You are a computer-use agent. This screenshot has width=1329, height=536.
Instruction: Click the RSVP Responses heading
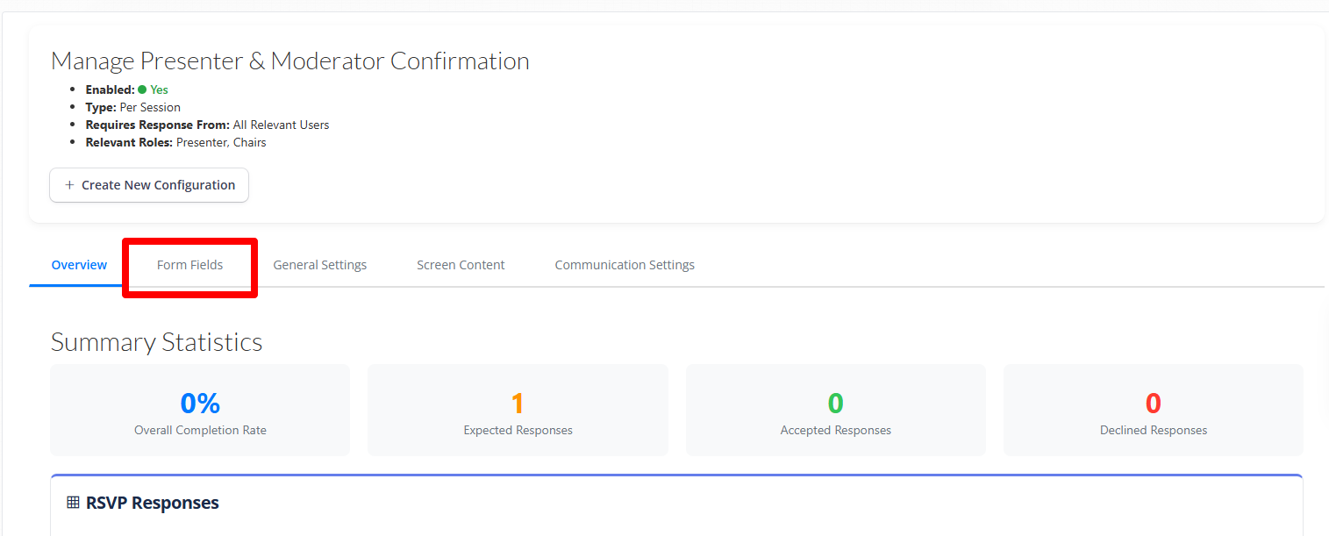(152, 503)
